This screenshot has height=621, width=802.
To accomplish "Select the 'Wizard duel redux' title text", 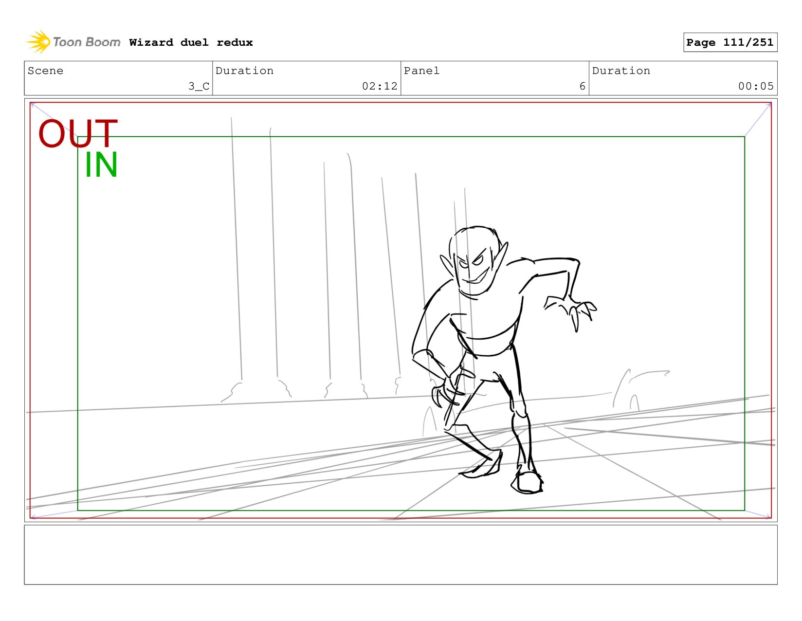I will [191, 42].
